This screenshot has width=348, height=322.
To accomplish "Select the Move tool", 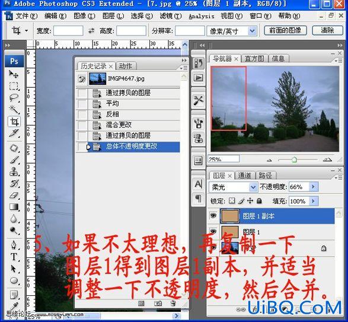I will [14, 74].
